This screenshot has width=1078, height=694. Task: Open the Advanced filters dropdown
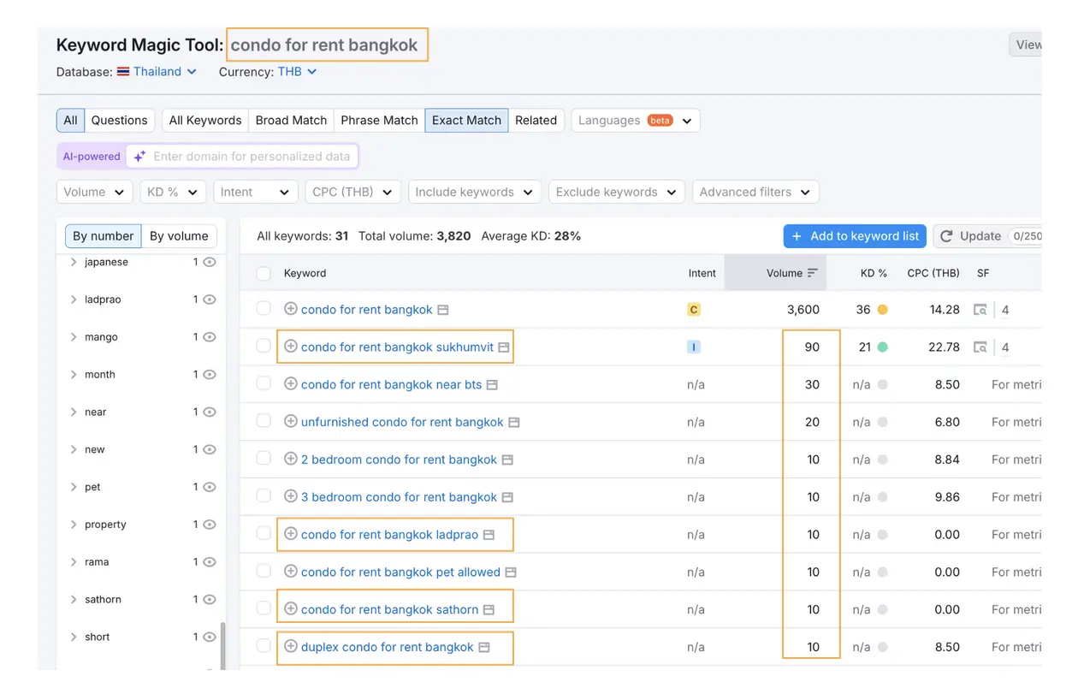tap(755, 192)
